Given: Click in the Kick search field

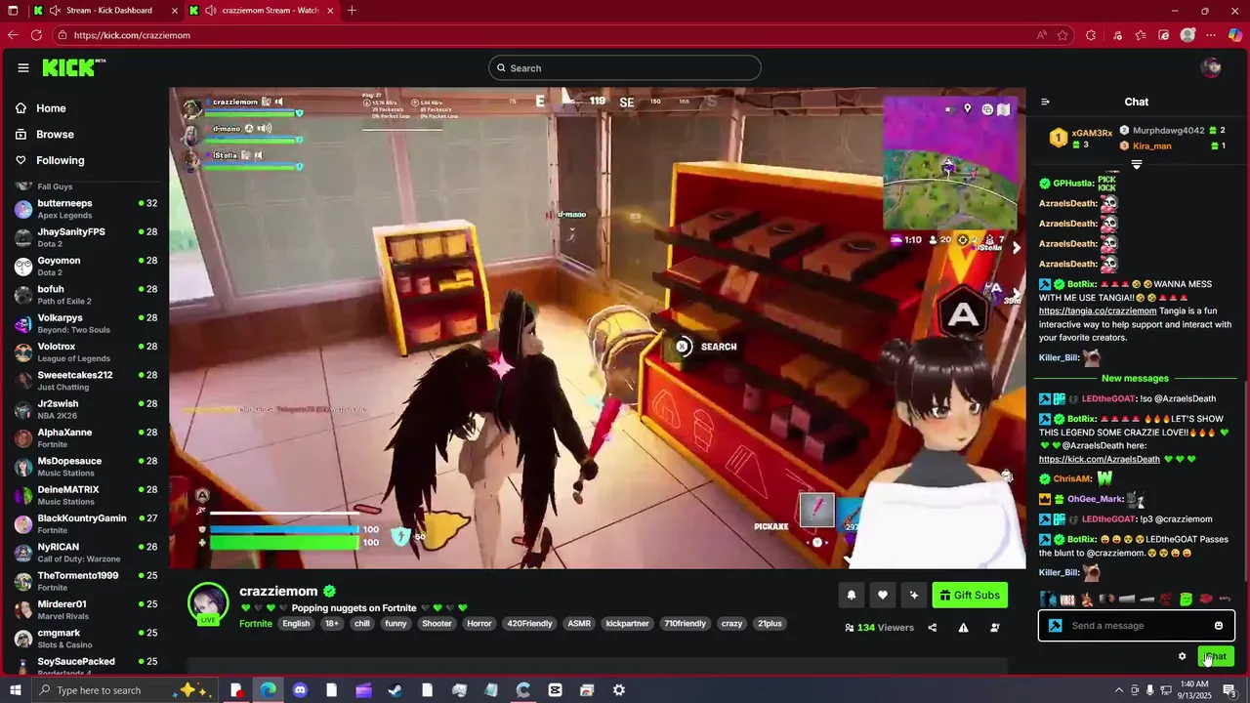Looking at the screenshot, I should [625, 68].
